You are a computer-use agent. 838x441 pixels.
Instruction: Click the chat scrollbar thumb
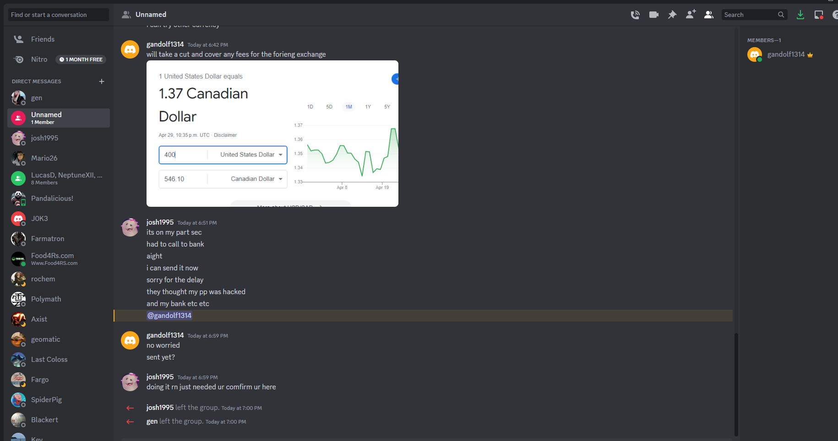coord(736,384)
